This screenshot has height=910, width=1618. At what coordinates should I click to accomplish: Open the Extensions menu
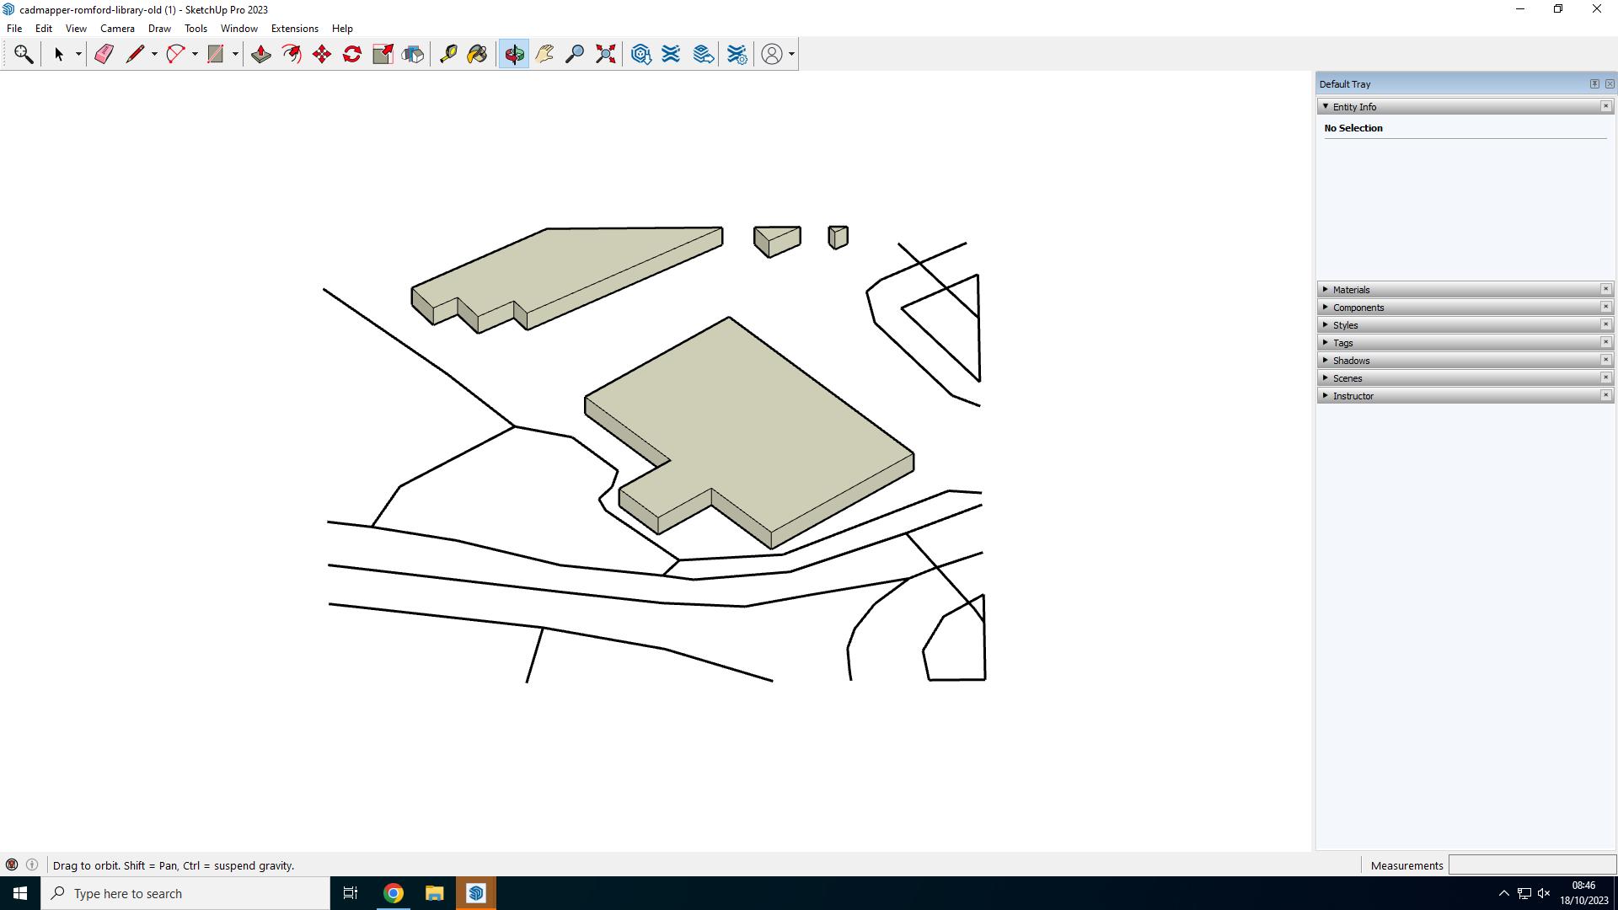click(x=294, y=29)
